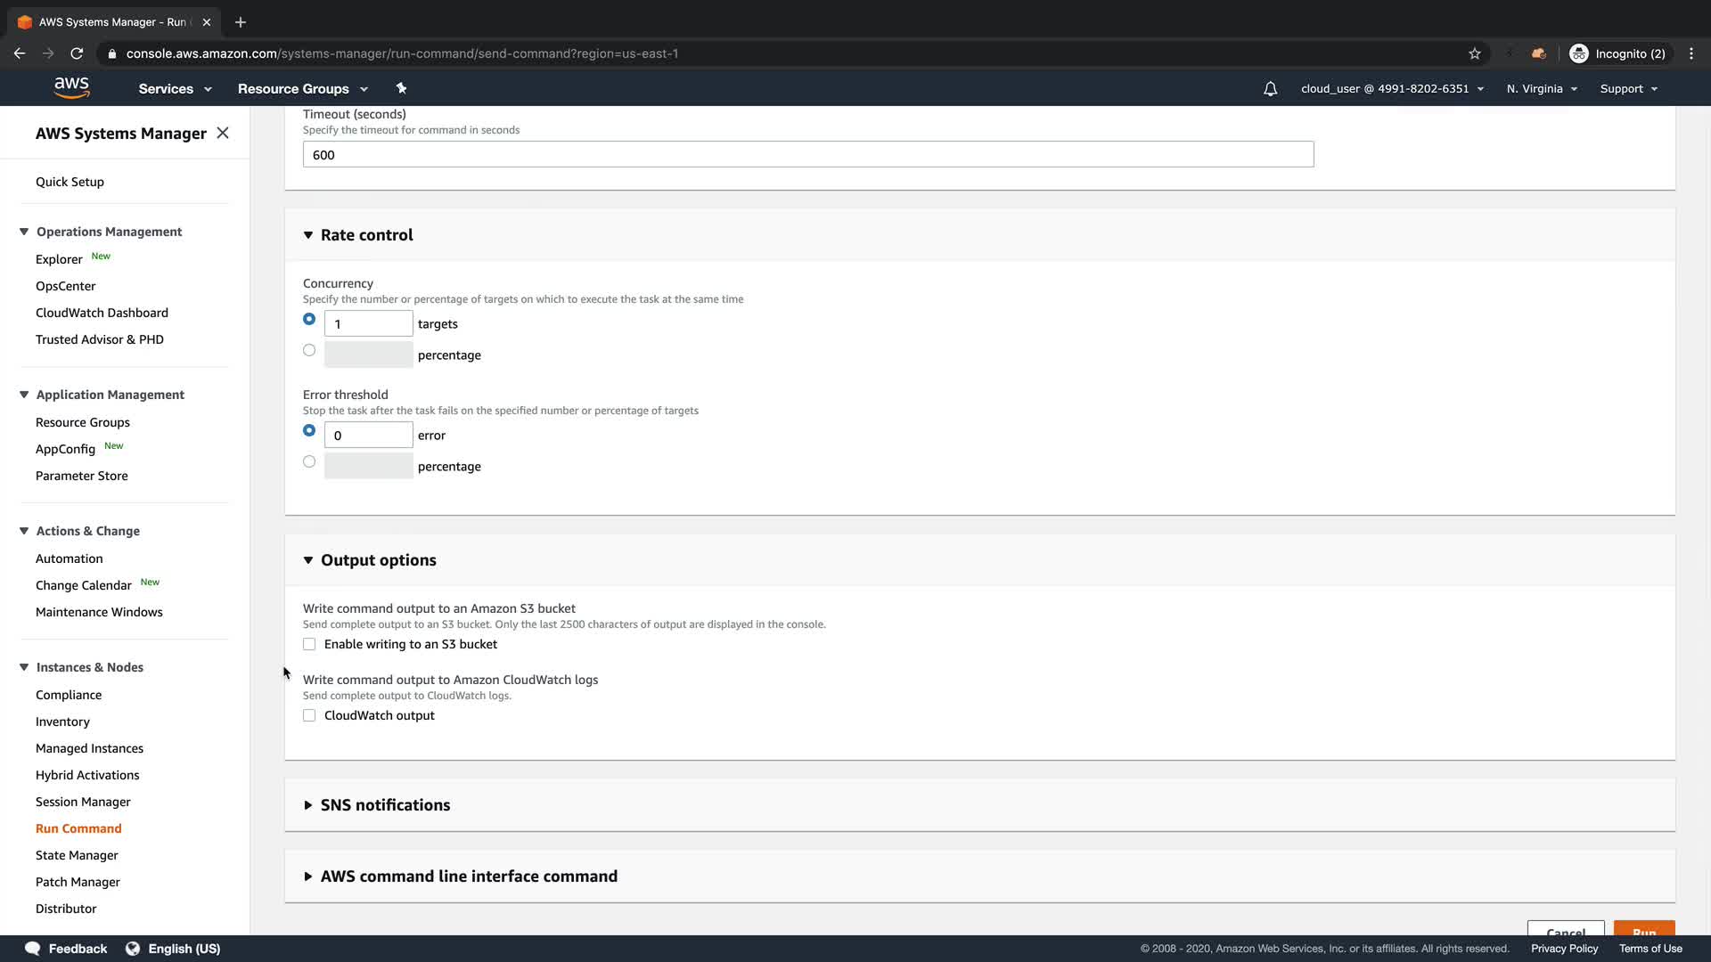
Task: Open the Services menu
Action: tap(175, 89)
